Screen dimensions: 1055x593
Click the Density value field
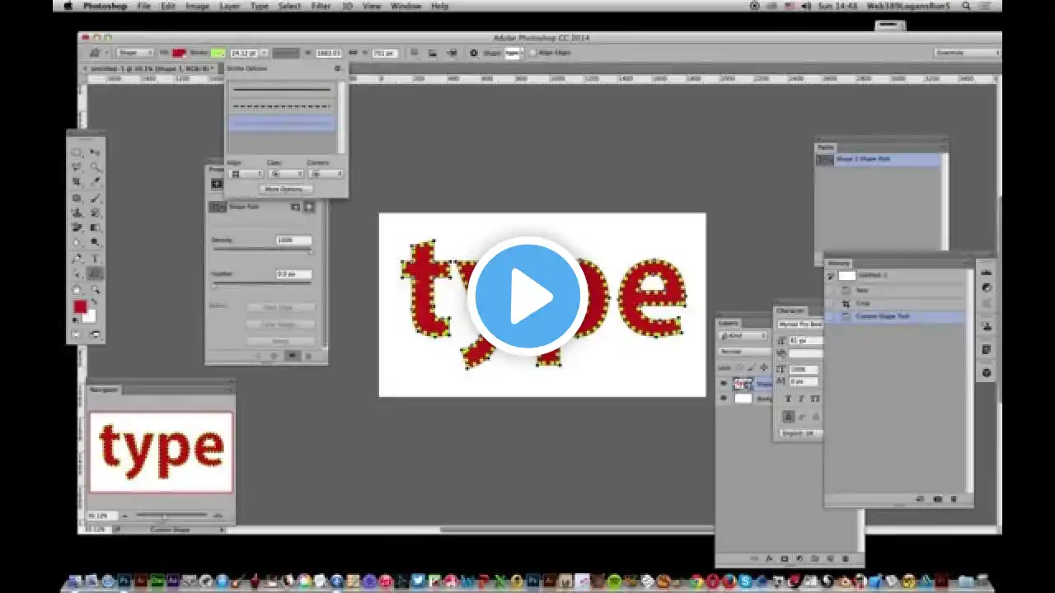pos(293,240)
